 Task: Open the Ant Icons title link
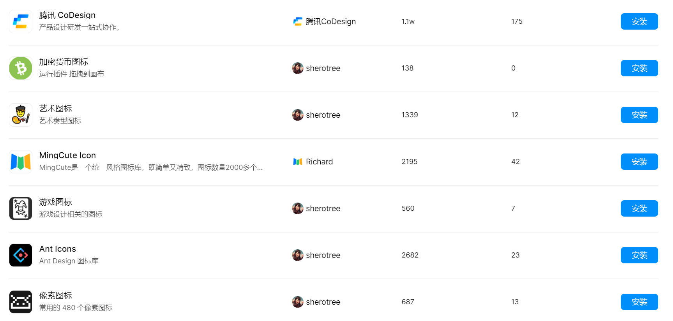[x=58, y=249]
